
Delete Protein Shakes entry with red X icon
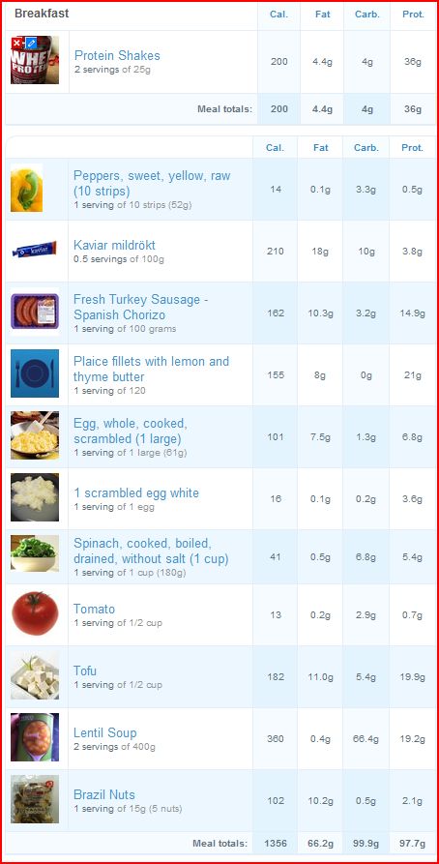[x=17, y=43]
